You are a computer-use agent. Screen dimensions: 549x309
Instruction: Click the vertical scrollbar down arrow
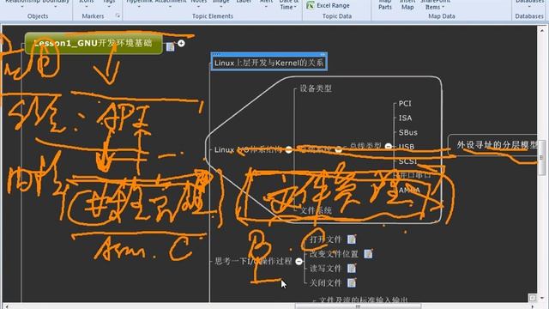coord(541,298)
